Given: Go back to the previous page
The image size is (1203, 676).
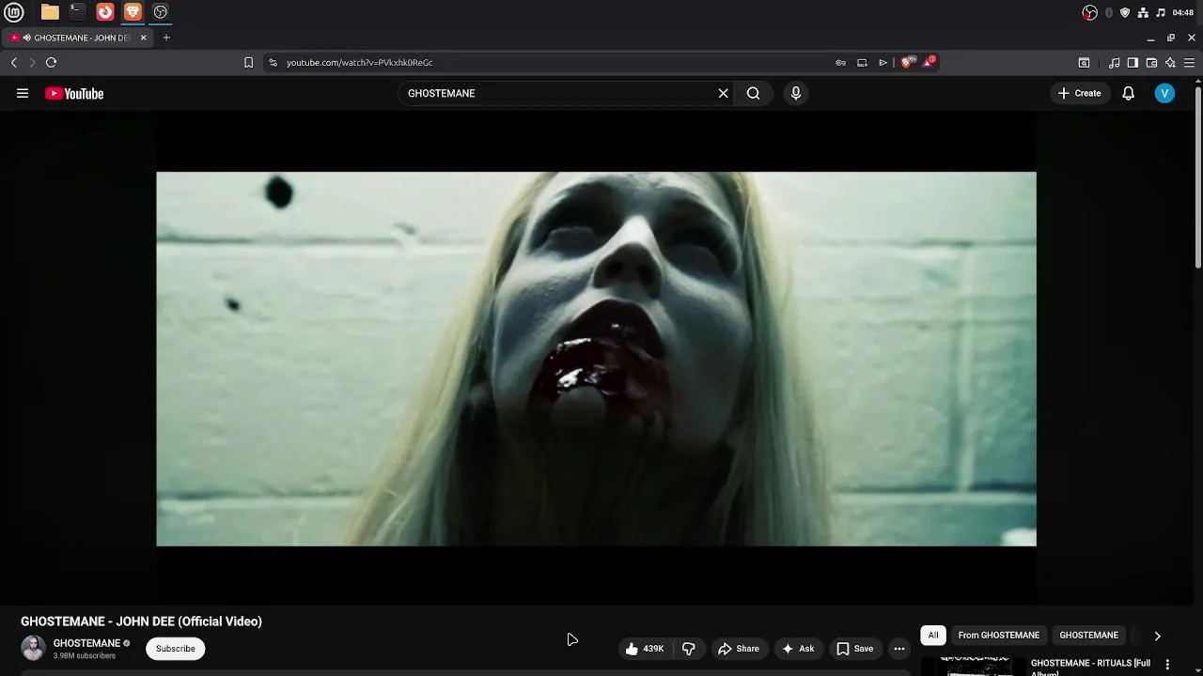Looking at the screenshot, I should click(14, 62).
